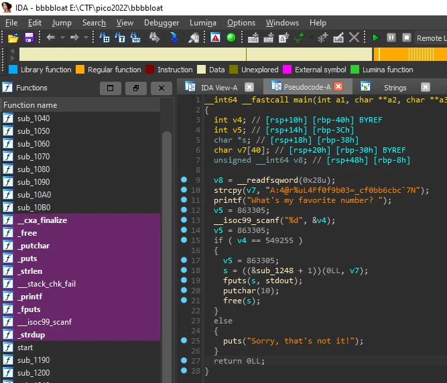
Task: Click the binary search binoculars icon
Action: [135, 37]
